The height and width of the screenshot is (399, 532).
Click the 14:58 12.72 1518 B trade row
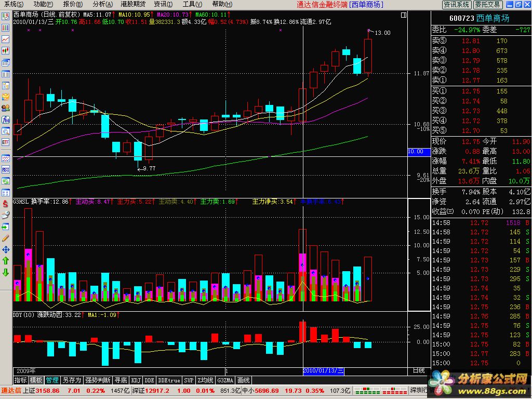pos(481,222)
